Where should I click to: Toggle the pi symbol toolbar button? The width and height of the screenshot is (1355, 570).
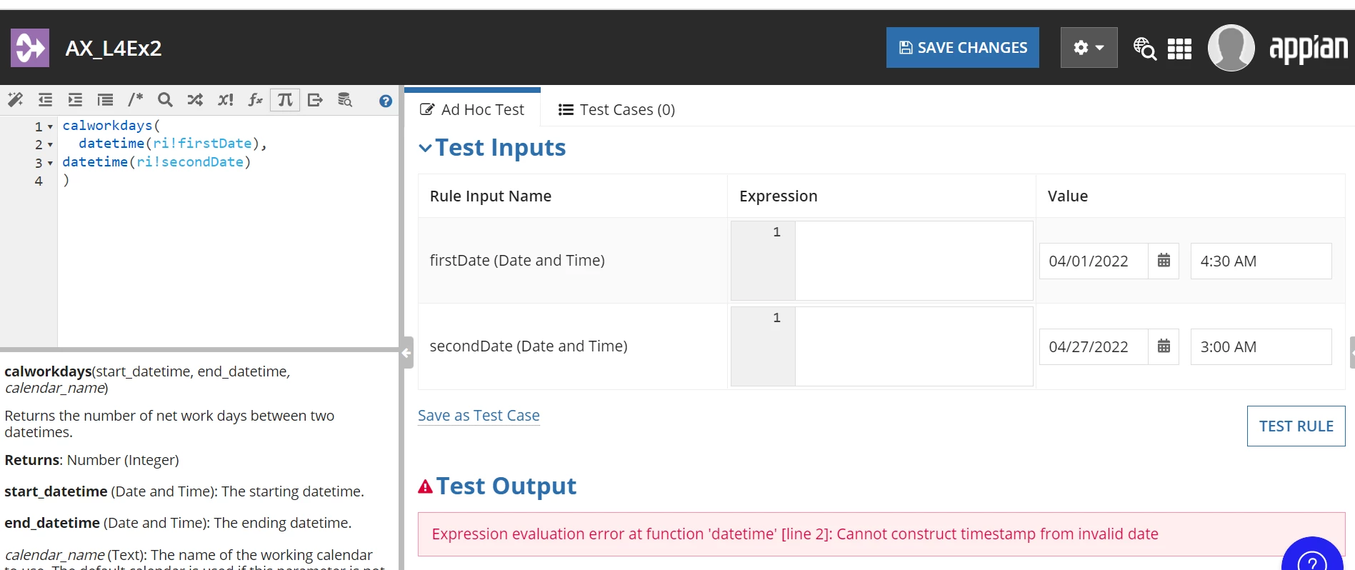pyautogui.click(x=285, y=100)
